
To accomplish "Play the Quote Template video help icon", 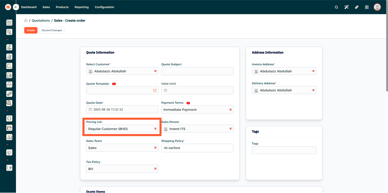I will [114, 84].
